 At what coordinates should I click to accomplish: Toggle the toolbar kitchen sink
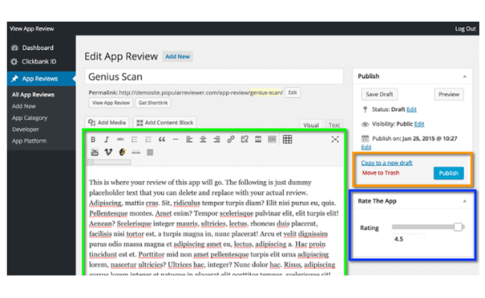[x=272, y=139]
